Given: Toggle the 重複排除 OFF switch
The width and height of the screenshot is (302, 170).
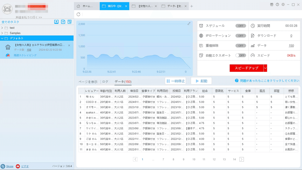Looking at the screenshot, I should point(240,46).
